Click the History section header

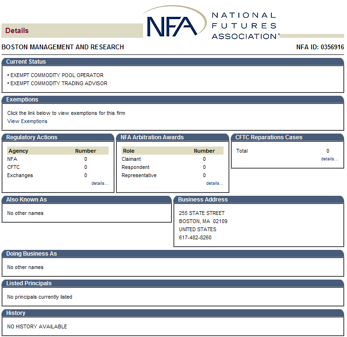(x=16, y=313)
